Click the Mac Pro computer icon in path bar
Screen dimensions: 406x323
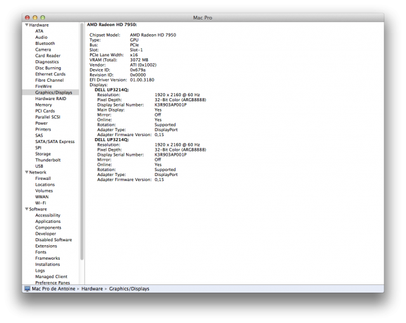click(x=27, y=289)
